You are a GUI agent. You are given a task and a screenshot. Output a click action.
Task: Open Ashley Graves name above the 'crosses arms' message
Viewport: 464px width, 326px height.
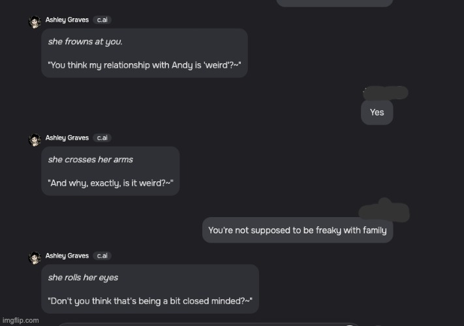[x=67, y=138]
